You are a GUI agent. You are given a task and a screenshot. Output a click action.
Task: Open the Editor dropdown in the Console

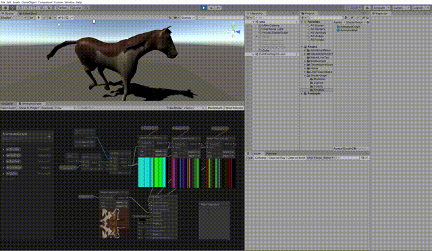pyautogui.click(x=329, y=158)
